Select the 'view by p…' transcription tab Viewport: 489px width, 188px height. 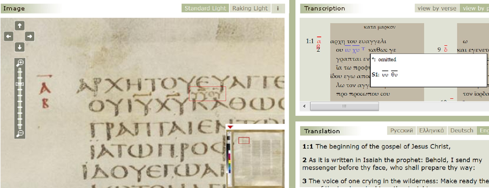[474, 8]
